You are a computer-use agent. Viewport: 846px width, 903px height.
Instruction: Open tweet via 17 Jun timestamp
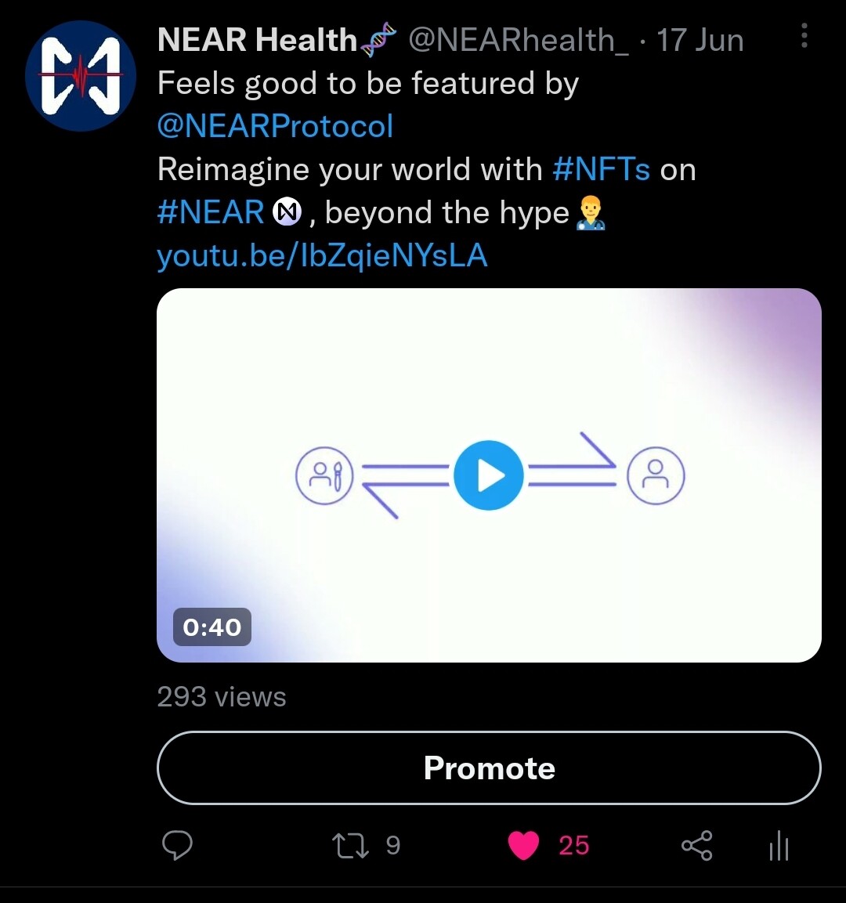point(700,40)
